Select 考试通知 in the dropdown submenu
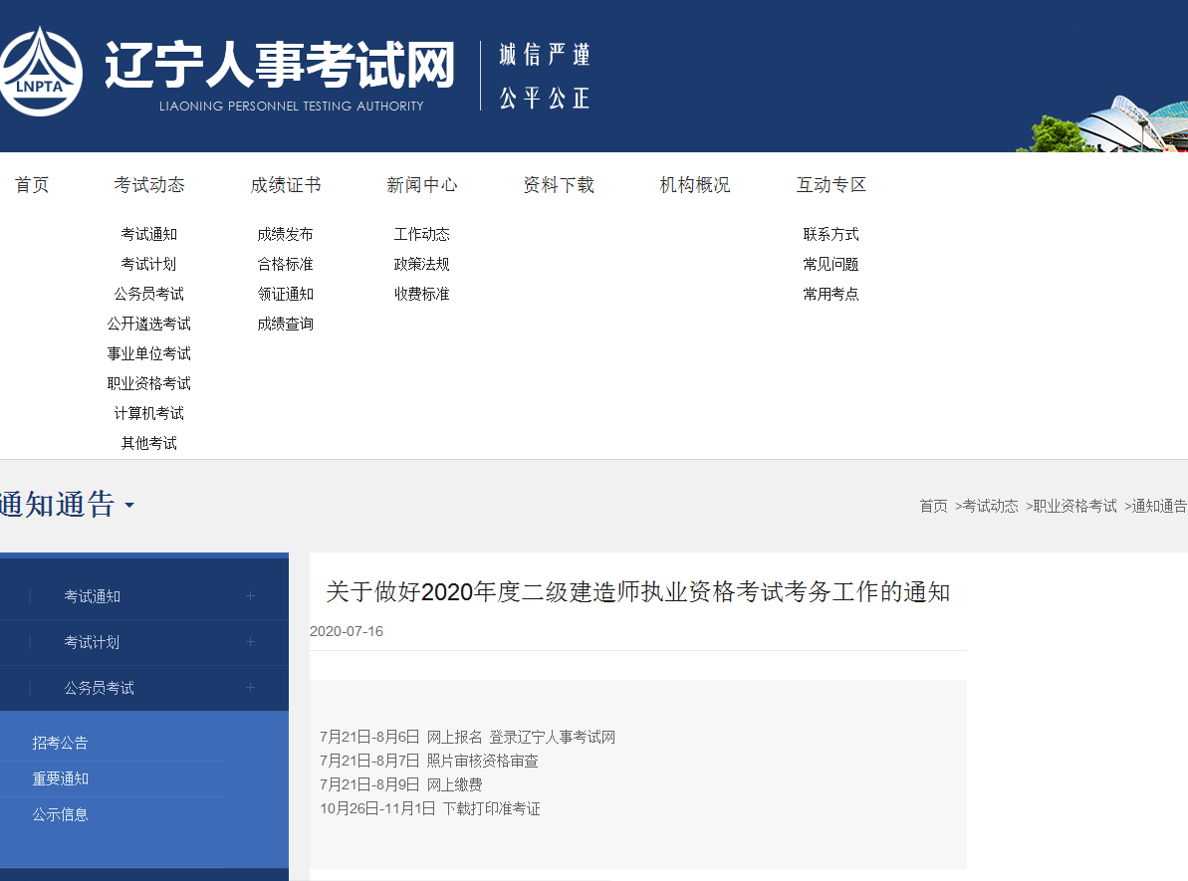The image size is (1188, 881). (149, 234)
